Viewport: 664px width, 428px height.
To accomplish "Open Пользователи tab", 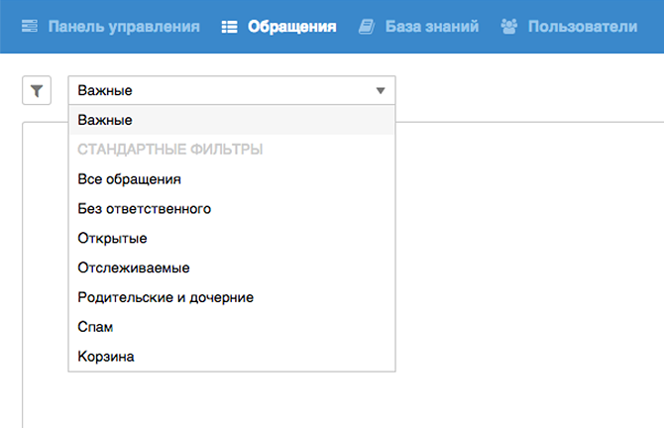I will (x=583, y=27).
